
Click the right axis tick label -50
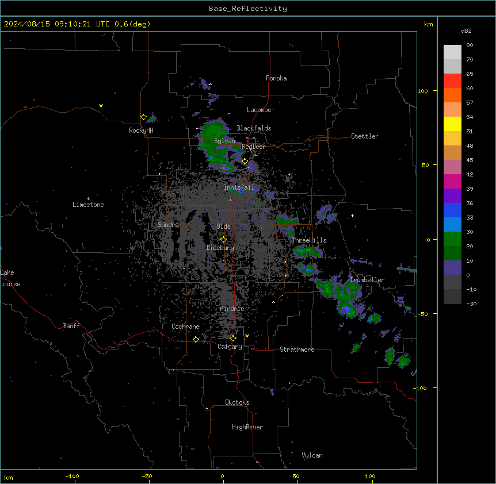coord(422,314)
